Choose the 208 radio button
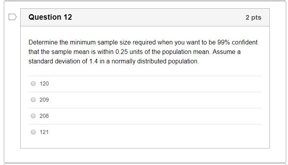 click(33, 116)
